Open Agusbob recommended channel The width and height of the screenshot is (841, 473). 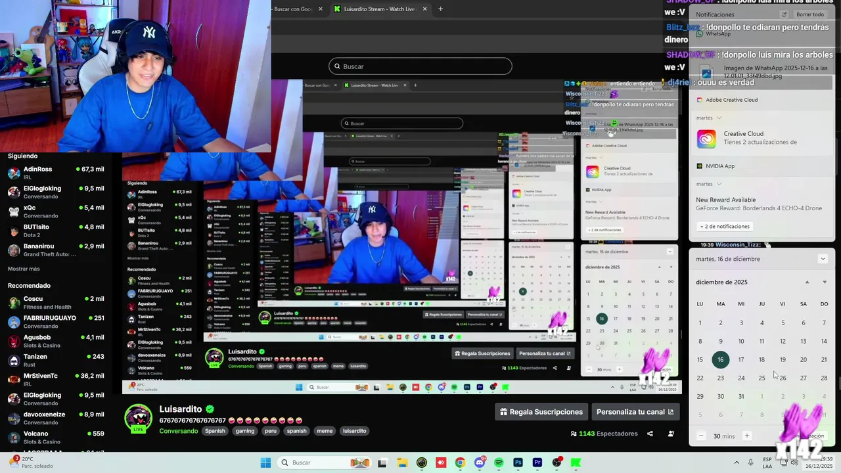[x=56, y=341]
